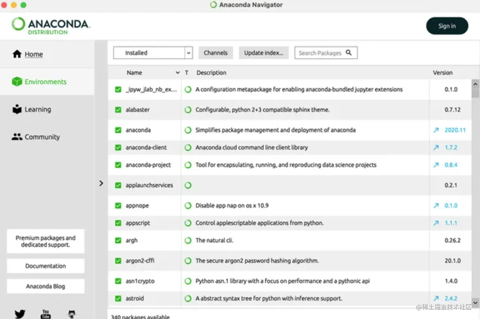Viewport: 480px width, 319px height.
Task: Toggle the appnope package checkbox
Action: (x=118, y=205)
